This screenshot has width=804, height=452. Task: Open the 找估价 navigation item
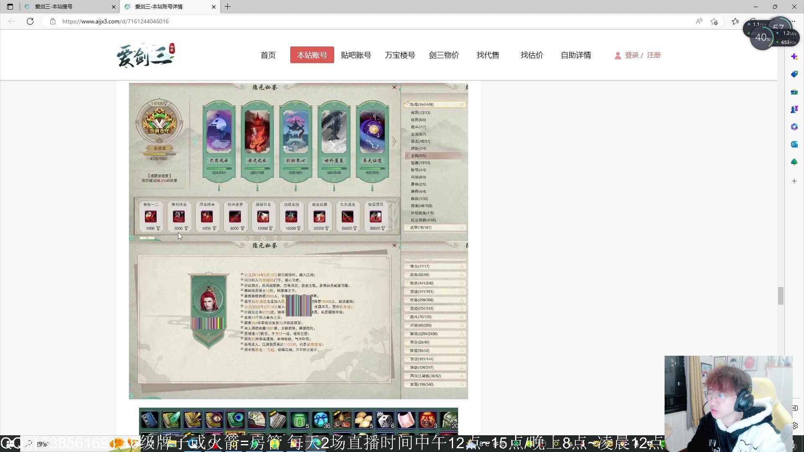click(x=532, y=55)
